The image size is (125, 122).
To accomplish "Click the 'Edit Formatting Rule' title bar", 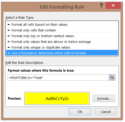I will [x=62, y=7].
